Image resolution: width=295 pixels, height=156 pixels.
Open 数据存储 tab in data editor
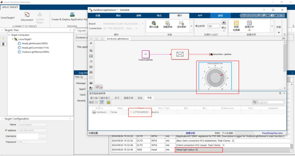[128, 98]
